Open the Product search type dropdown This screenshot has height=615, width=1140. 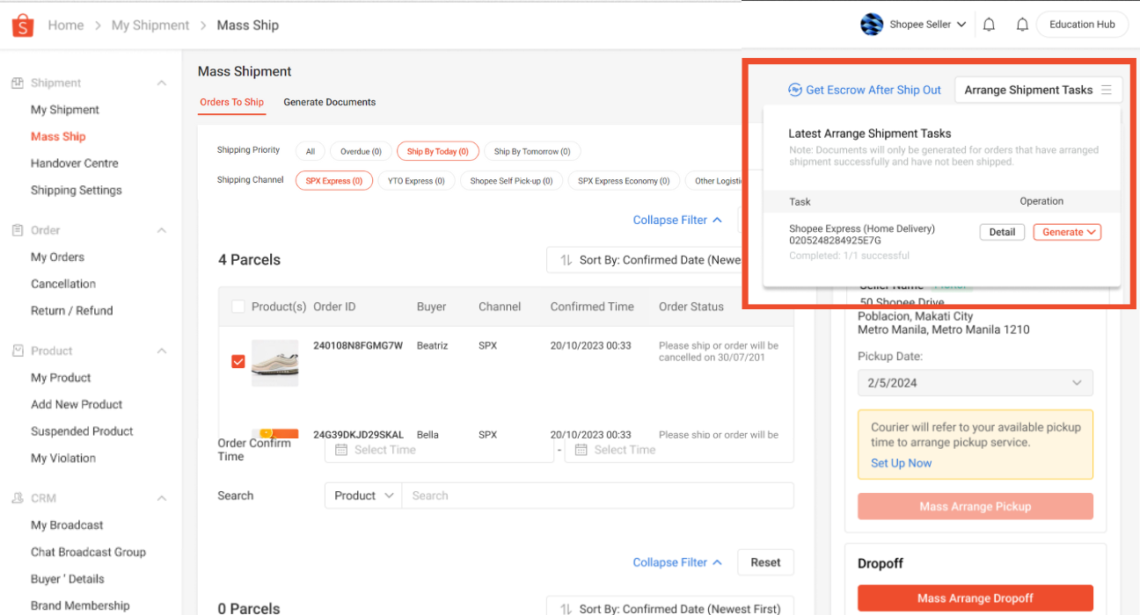coord(362,495)
